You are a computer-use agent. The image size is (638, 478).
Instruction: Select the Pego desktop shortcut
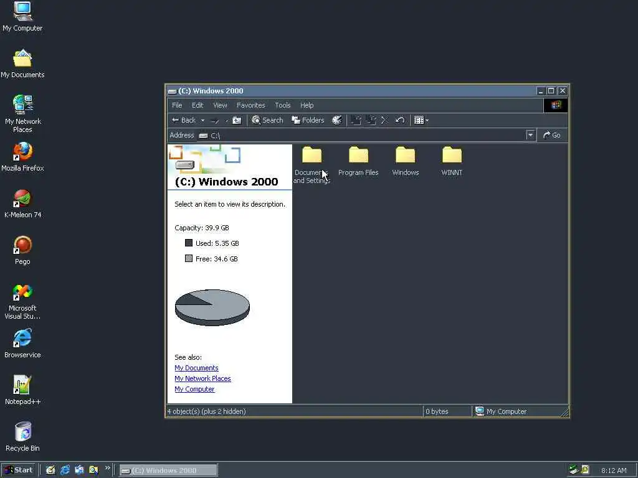(23, 250)
